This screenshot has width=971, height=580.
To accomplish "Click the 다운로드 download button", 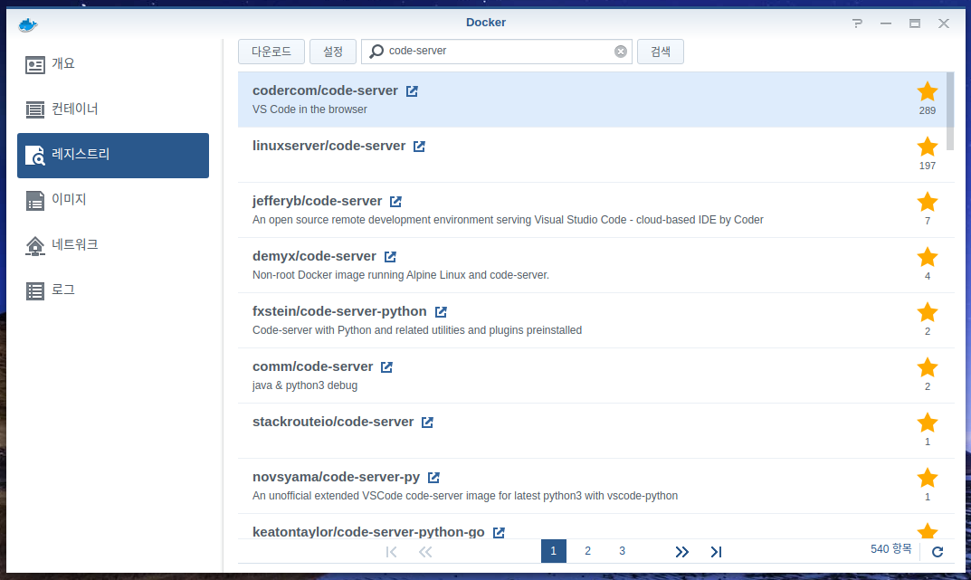I will pos(271,52).
